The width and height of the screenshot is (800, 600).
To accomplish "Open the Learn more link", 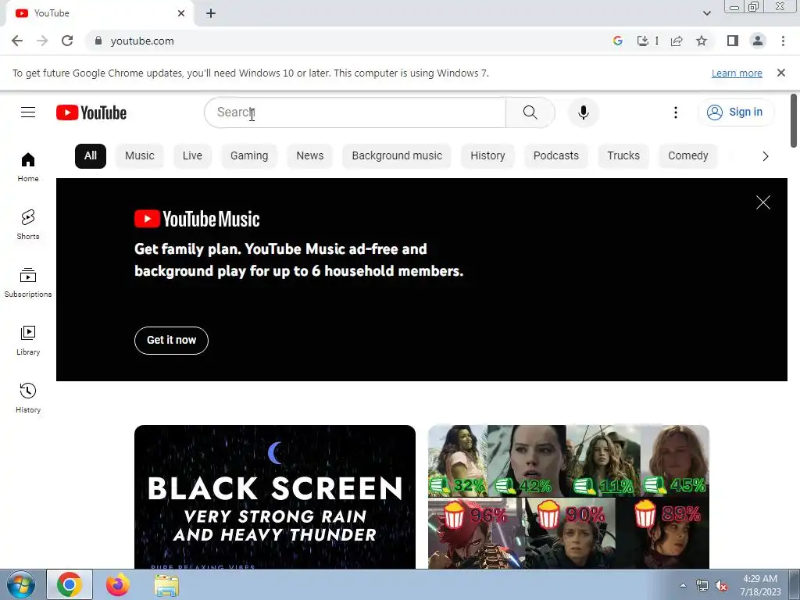I will [737, 73].
